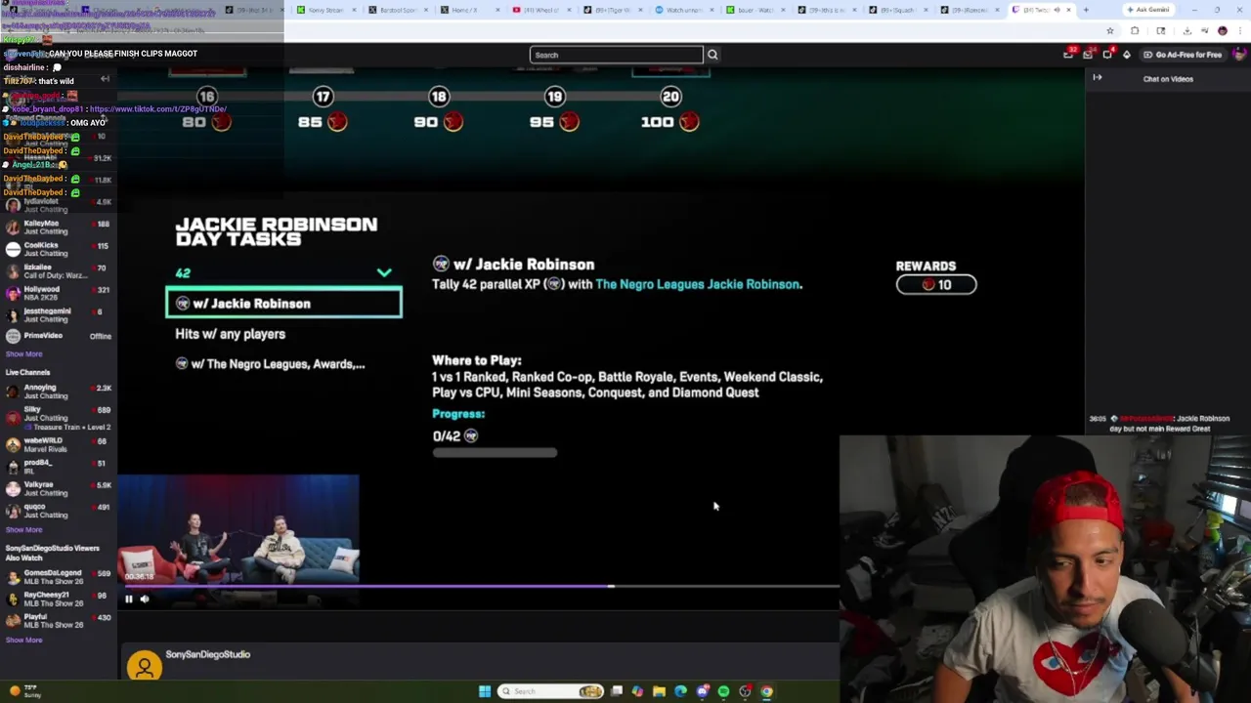Open RayCheesy21 channel in sidebar

click(x=59, y=599)
